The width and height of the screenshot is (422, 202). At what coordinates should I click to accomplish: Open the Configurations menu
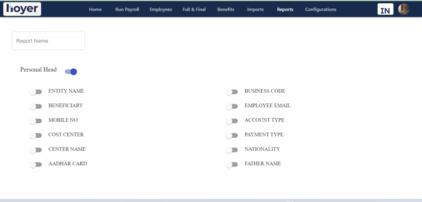point(321,9)
